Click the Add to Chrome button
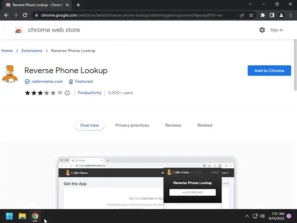This screenshot has width=297, height=223. [x=269, y=71]
